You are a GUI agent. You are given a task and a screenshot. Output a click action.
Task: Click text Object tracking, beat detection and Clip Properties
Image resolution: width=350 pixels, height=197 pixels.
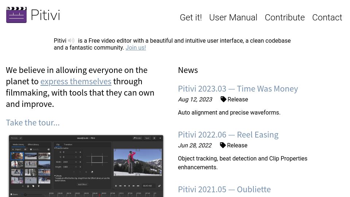(243, 158)
